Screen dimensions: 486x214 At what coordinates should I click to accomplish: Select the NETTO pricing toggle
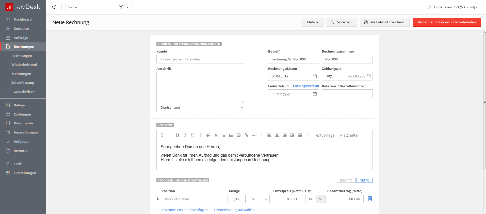pos(364,180)
